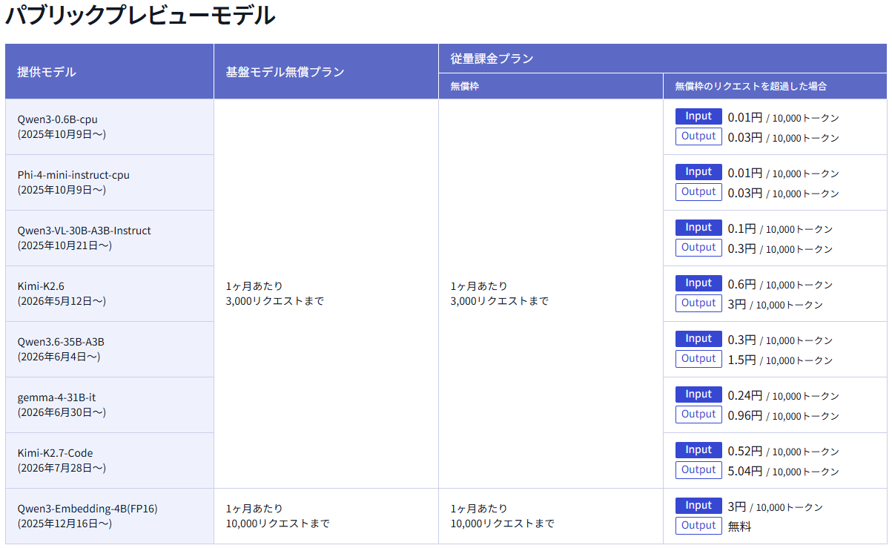Screen dimensions: 892x548
Task: Select the Qwen3-Embedding-4B(FP16) model name
Action: click(87, 509)
